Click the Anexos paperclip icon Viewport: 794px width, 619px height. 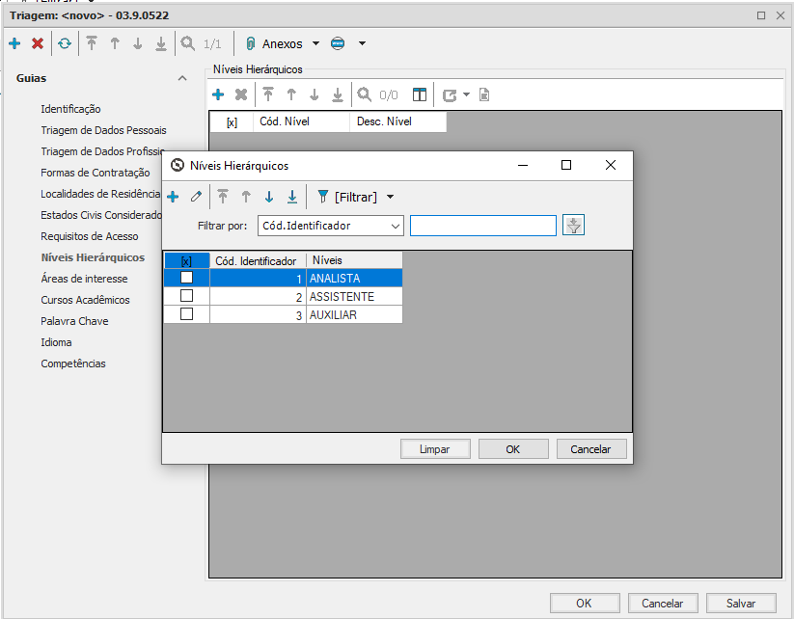[250, 43]
